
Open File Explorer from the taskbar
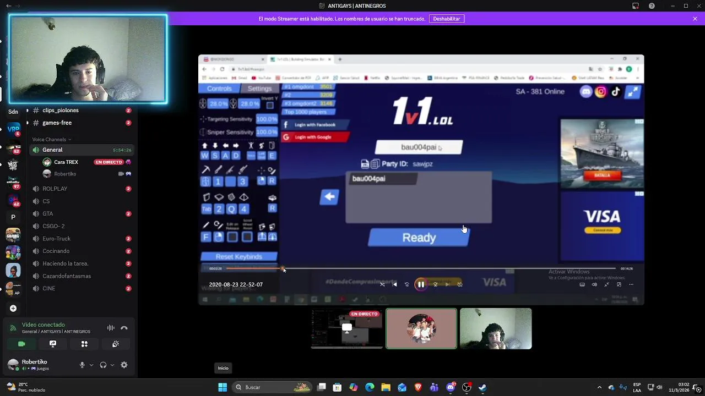pyautogui.click(x=386, y=387)
